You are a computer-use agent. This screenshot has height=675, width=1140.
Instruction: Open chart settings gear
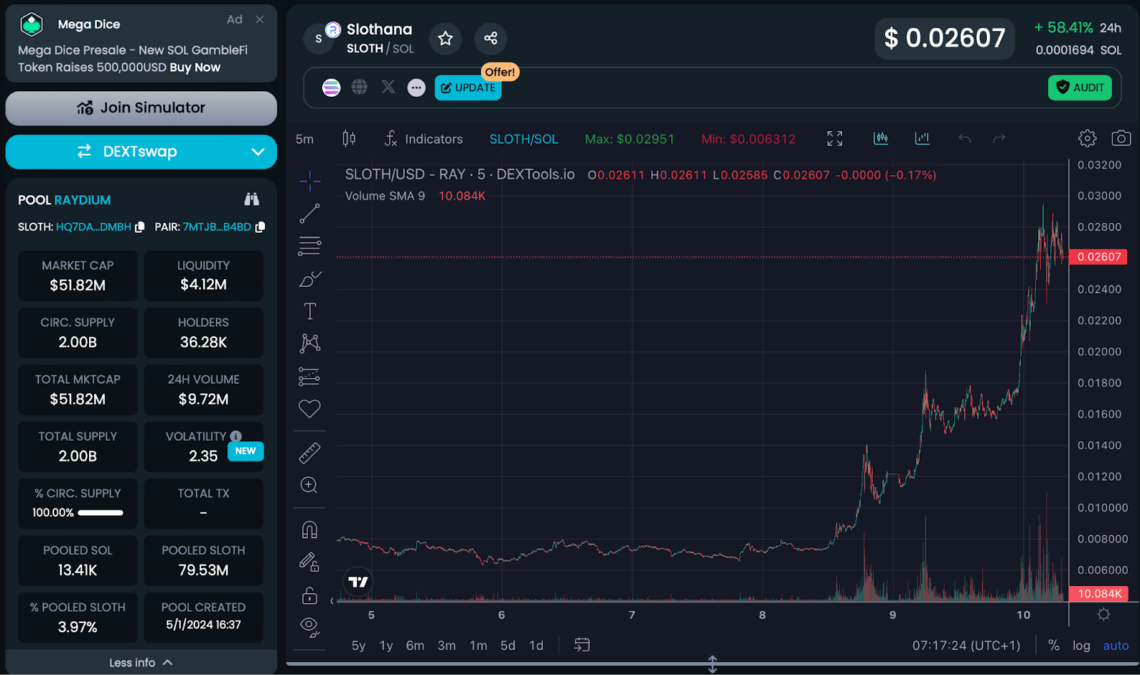1087,138
